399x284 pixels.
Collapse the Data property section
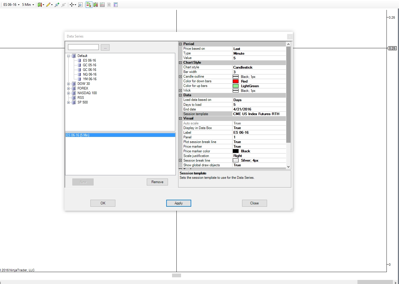point(180,95)
